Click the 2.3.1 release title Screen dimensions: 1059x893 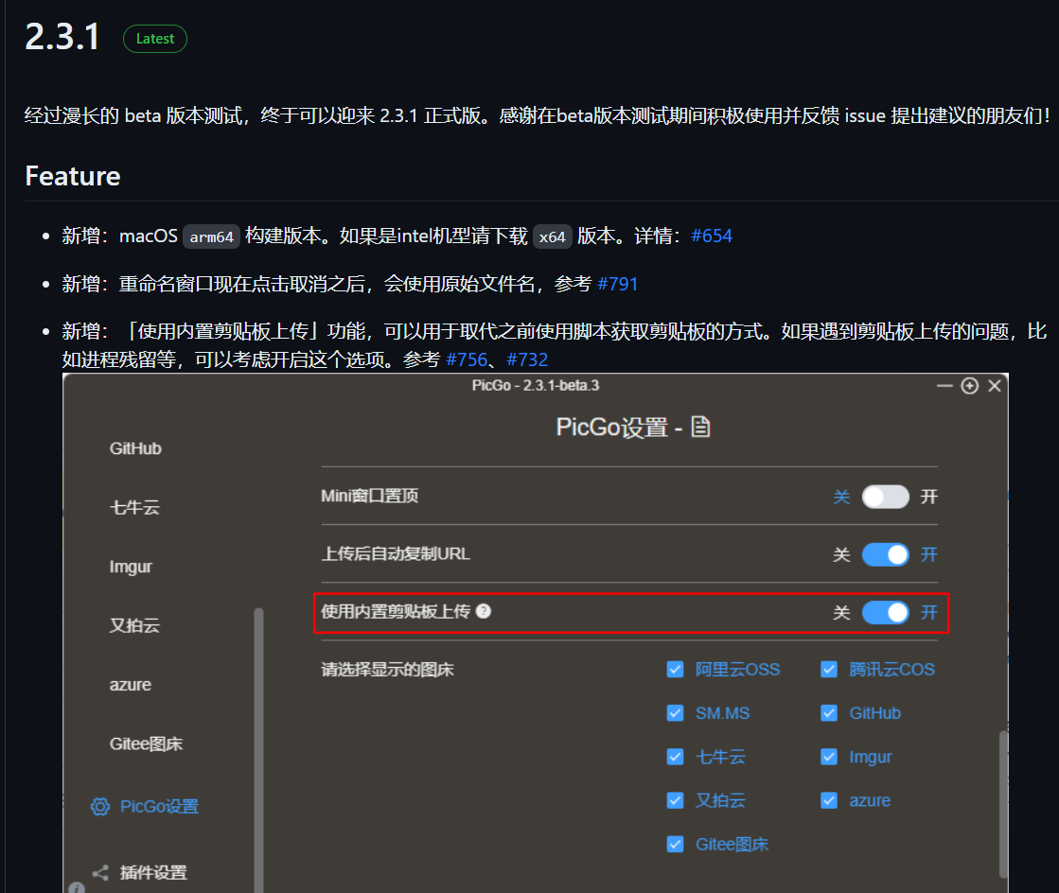click(x=62, y=37)
